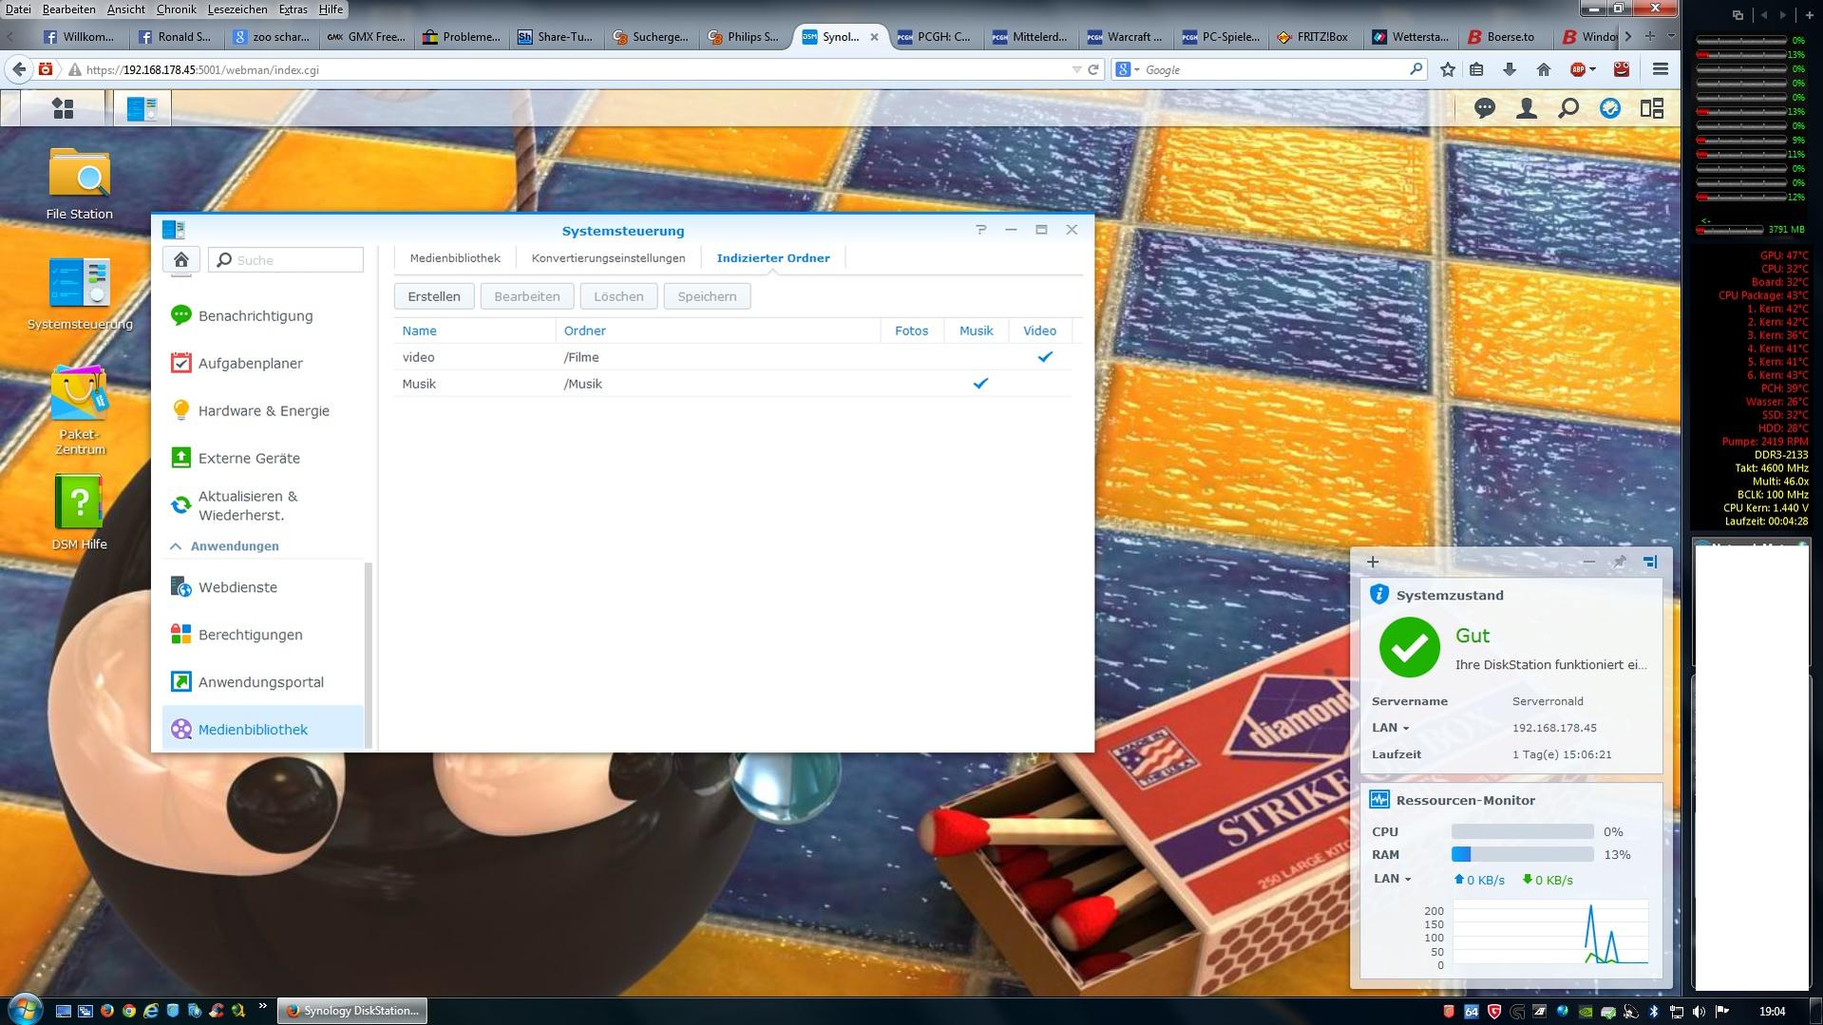This screenshot has height=1025, width=1823.
Task: Open DSM notifications speech bubble icon
Action: click(1485, 108)
